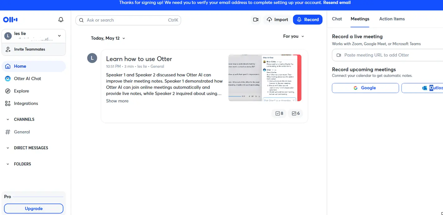The image size is (443, 215).
Task: Click the Ask or search field
Action: (x=128, y=20)
